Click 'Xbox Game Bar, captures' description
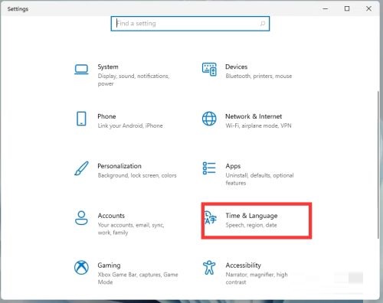 (x=138, y=279)
